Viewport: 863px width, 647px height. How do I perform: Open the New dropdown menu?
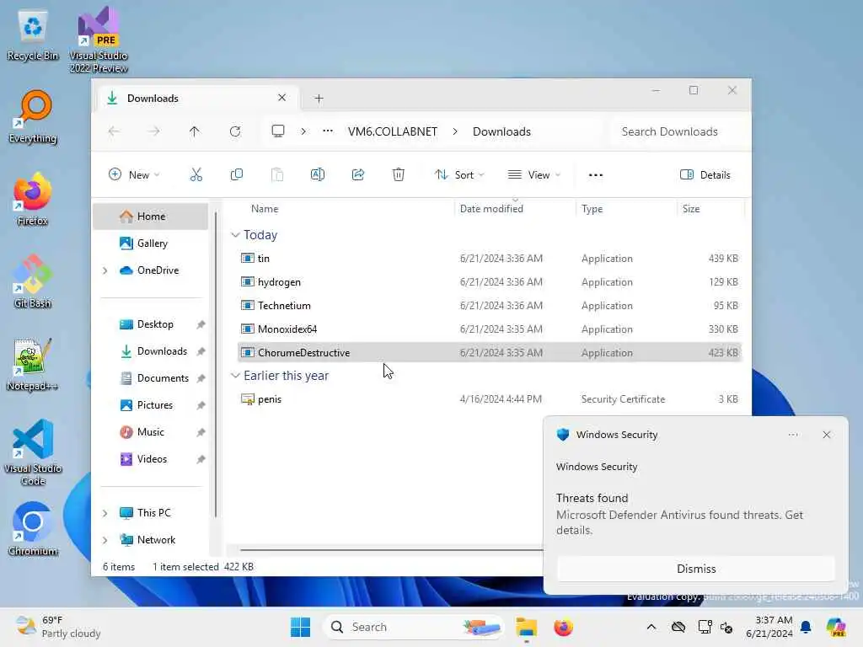(x=134, y=175)
